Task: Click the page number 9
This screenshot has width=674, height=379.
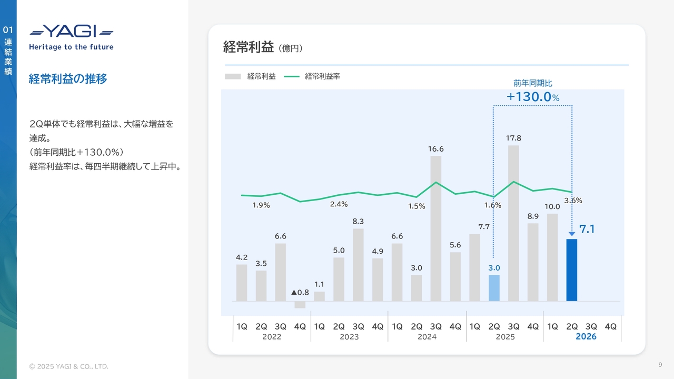Action: [x=660, y=365]
